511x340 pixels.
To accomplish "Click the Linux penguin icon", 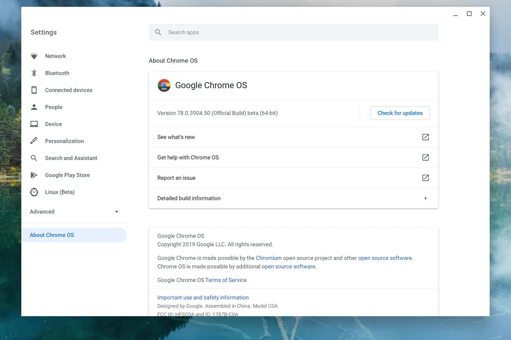I will click(34, 192).
